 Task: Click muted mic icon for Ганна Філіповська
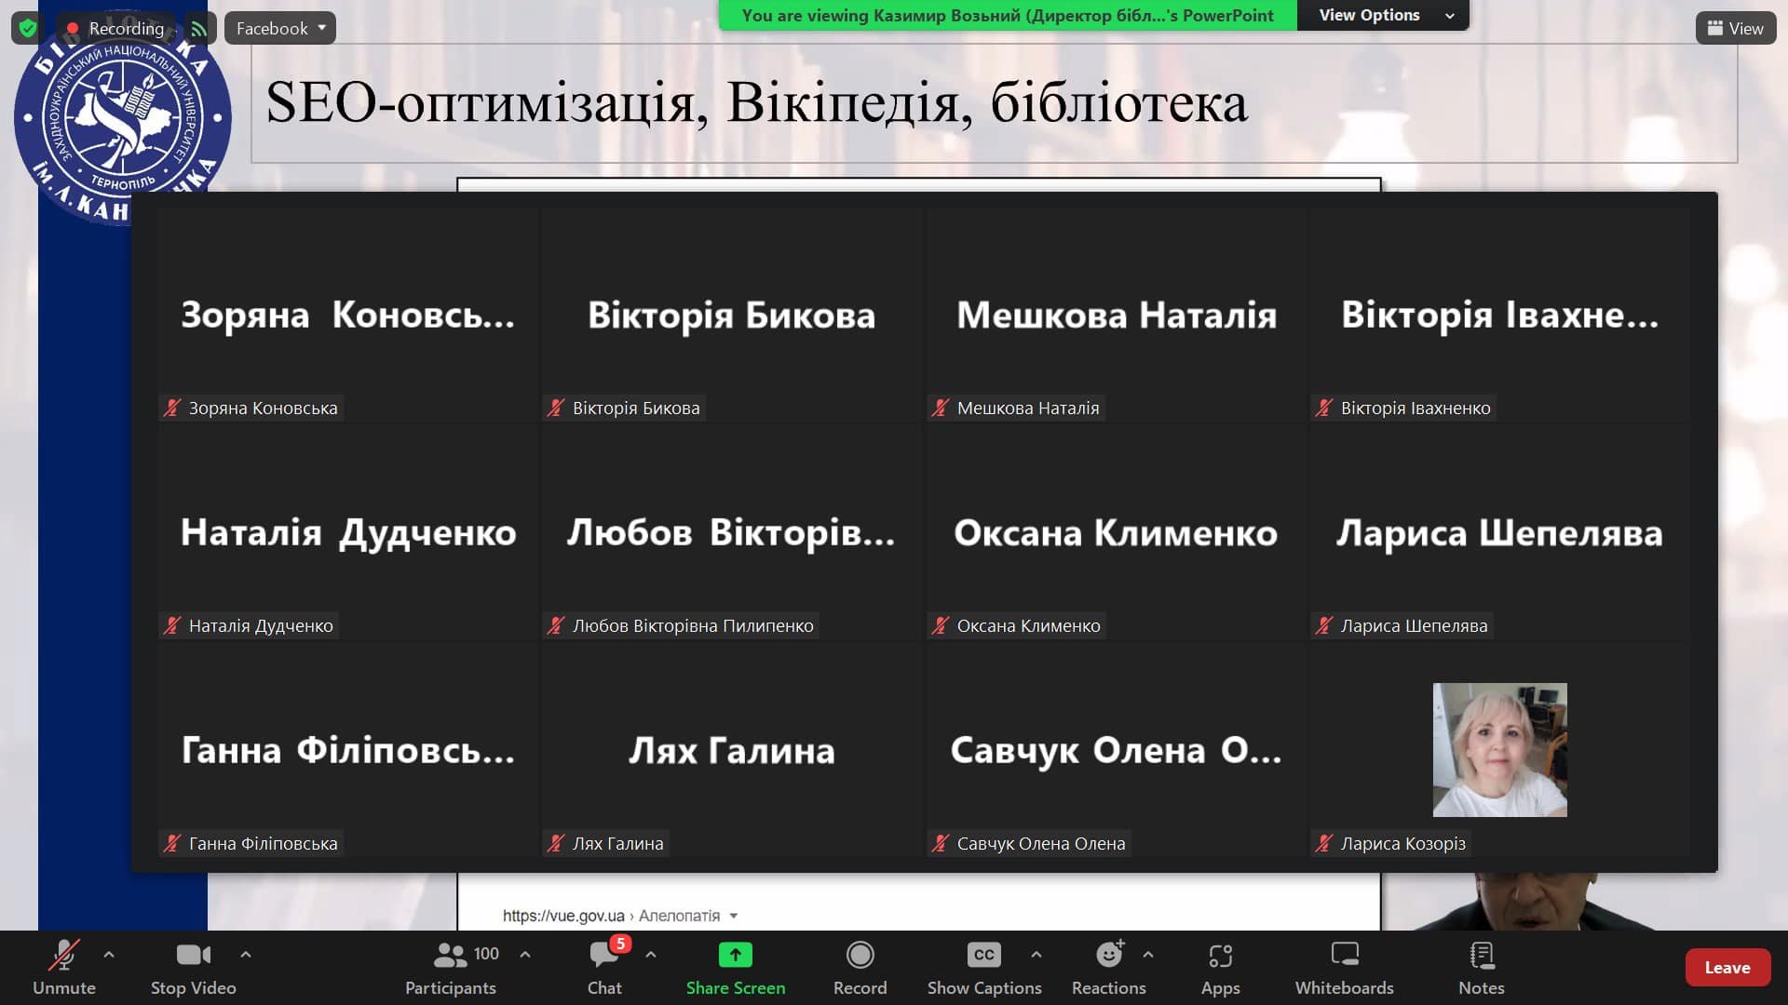pyautogui.click(x=172, y=843)
